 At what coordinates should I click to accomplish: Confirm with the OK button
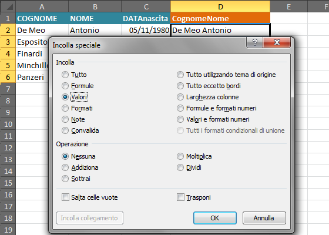coord(215,218)
